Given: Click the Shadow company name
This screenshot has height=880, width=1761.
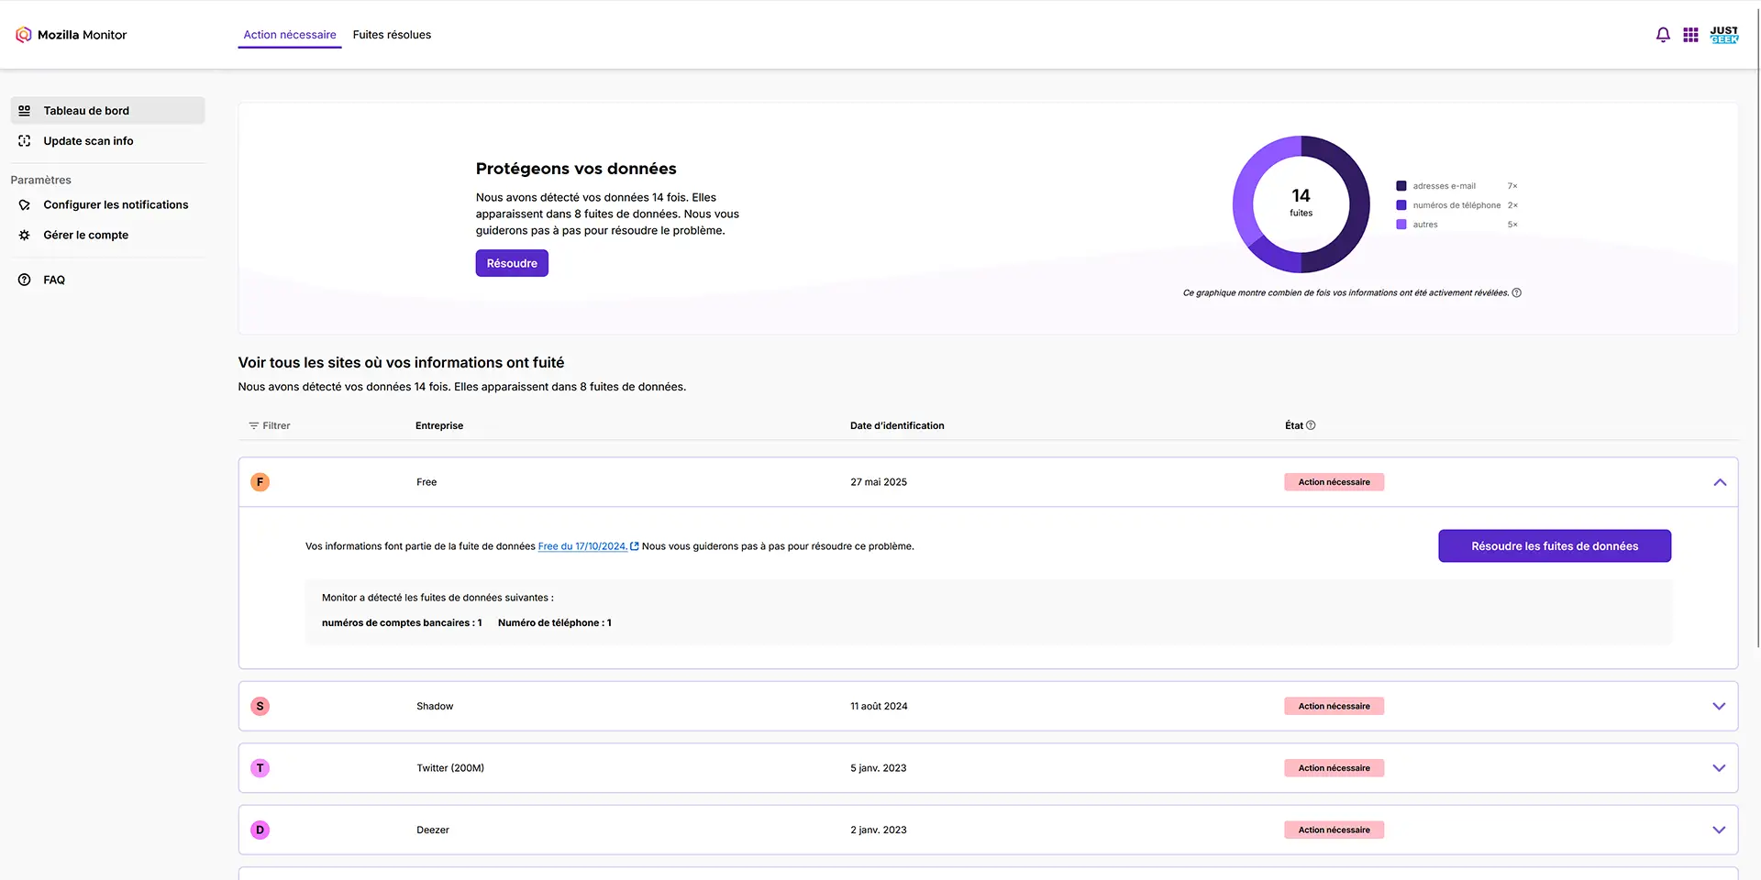Looking at the screenshot, I should (x=435, y=707).
